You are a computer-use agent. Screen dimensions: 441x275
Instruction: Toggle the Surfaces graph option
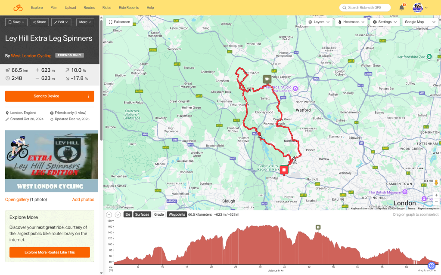tap(142, 214)
